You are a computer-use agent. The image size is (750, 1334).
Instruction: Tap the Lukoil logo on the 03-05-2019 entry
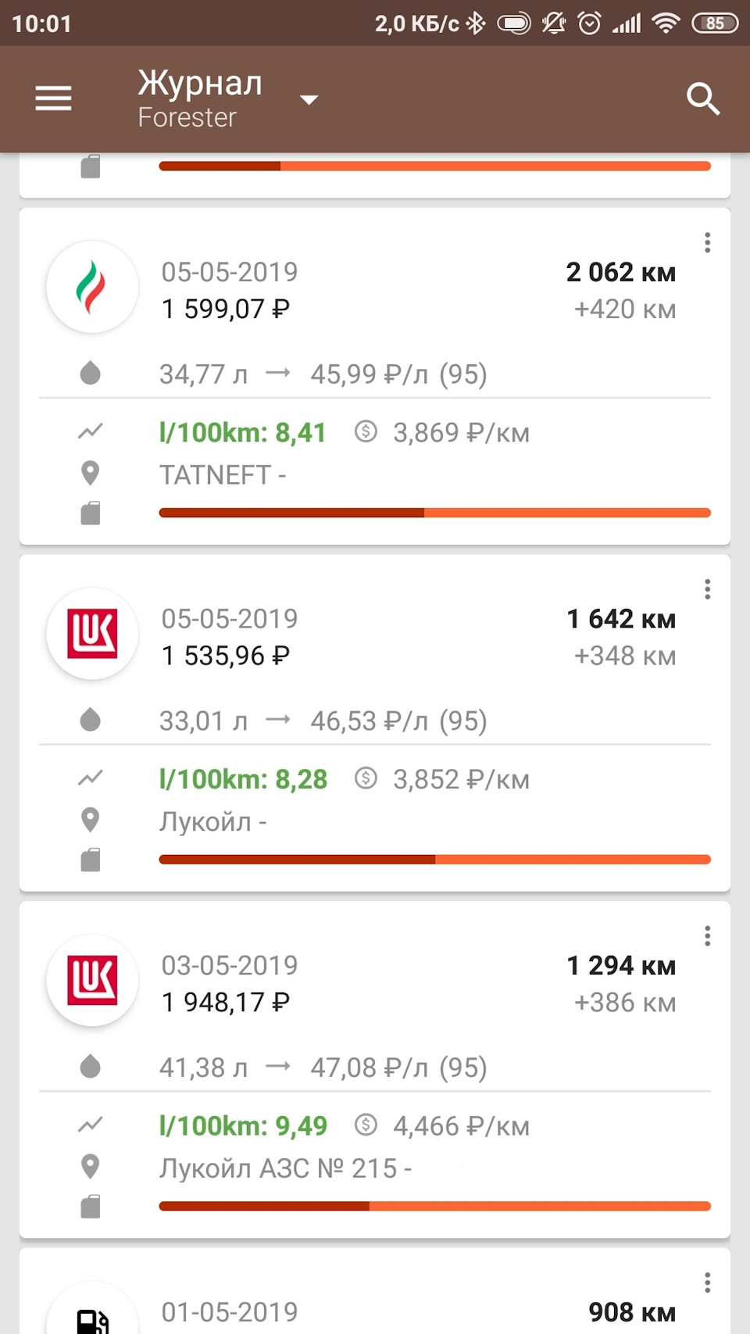click(92, 980)
